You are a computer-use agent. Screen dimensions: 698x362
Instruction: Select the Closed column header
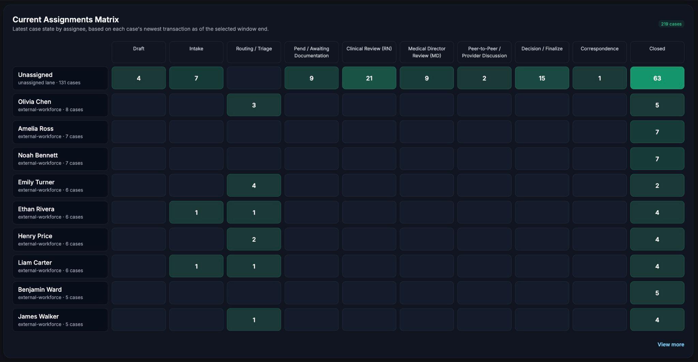point(657,52)
